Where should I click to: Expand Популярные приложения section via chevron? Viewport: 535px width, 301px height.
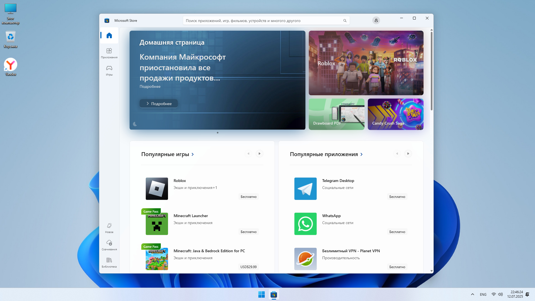point(361,154)
